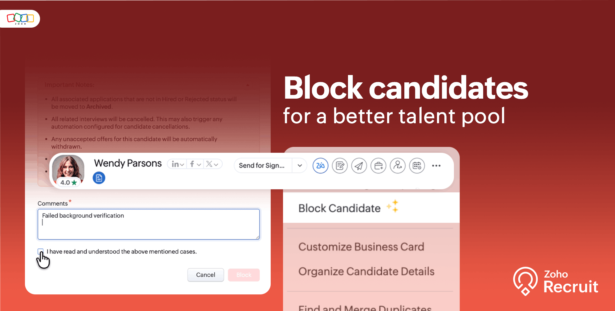Click the schedule interview calendar icon
The height and width of the screenshot is (311, 615).
point(417,166)
